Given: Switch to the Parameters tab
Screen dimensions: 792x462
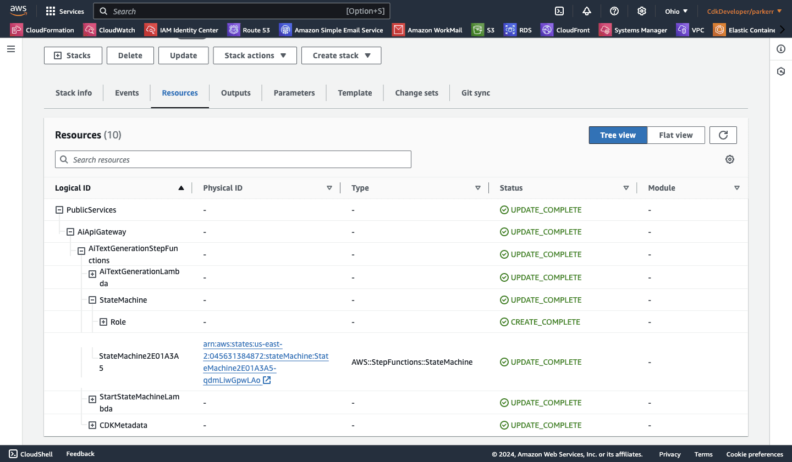Looking at the screenshot, I should (x=294, y=93).
